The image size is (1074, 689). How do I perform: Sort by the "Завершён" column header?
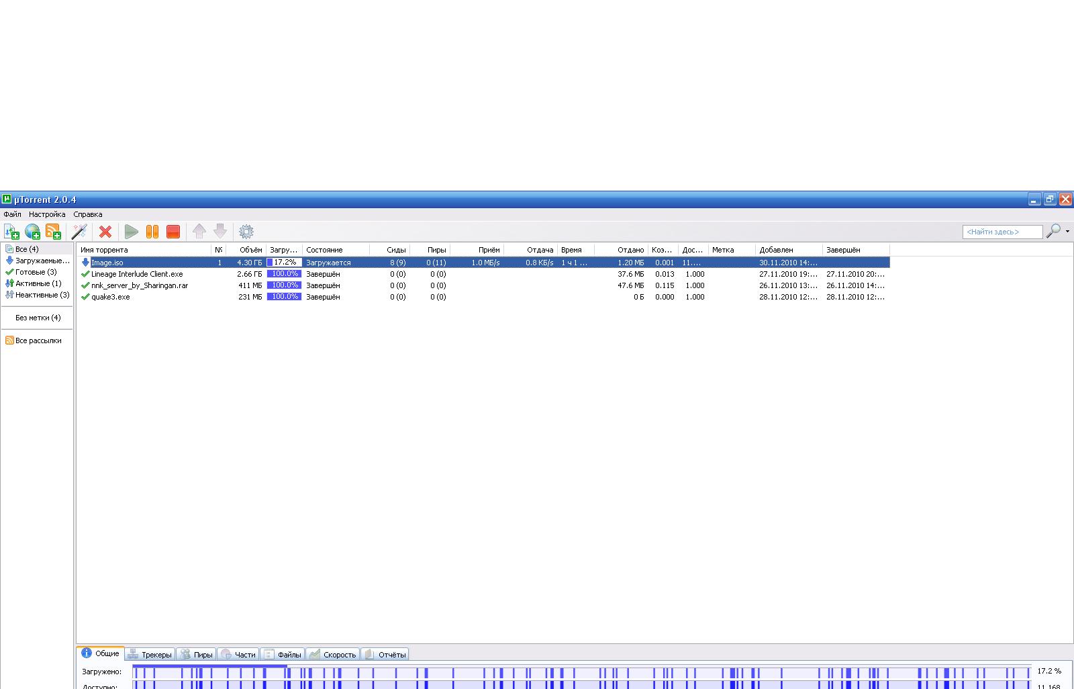coord(856,250)
